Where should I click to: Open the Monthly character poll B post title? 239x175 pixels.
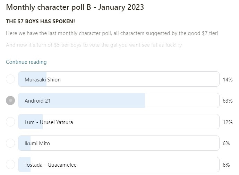tap(75, 7)
